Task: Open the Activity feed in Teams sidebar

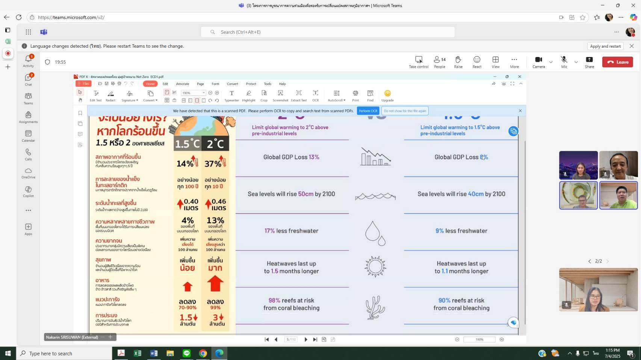Action: [x=28, y=61]
